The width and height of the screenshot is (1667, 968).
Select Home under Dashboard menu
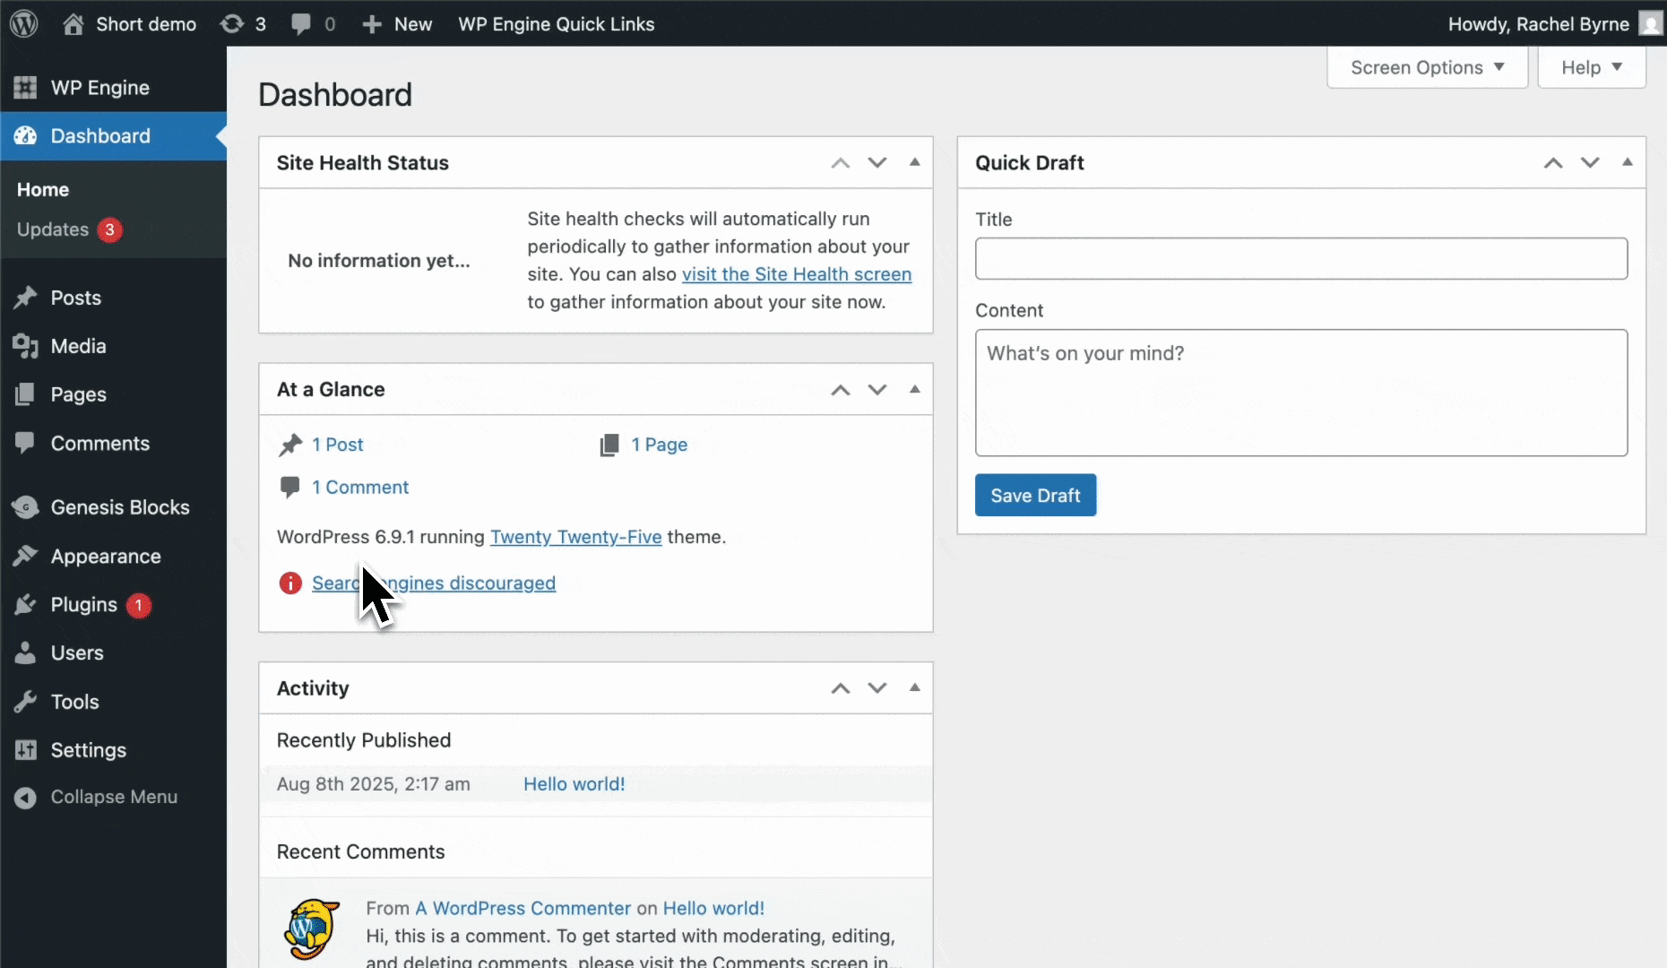coord(42,189)
